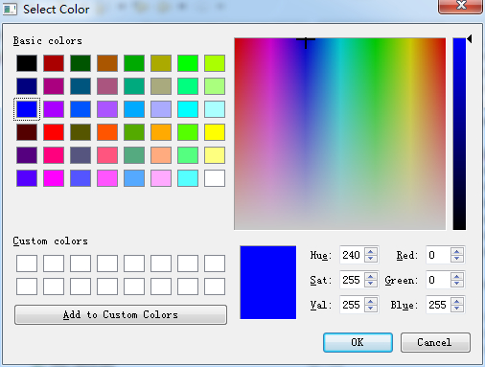Screen dimensions: 485x367
Task: Pick the cyan basic color swatch
Action: [x=188, y=109]
